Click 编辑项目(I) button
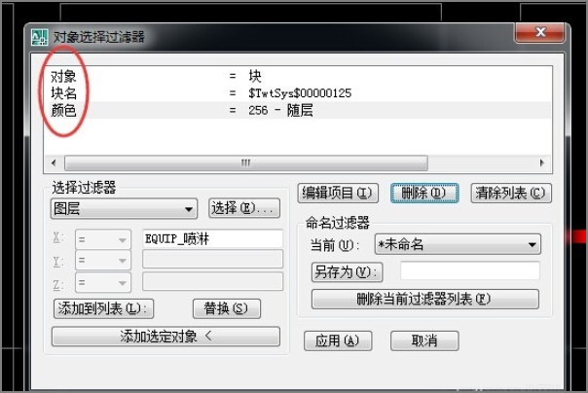 338,194
